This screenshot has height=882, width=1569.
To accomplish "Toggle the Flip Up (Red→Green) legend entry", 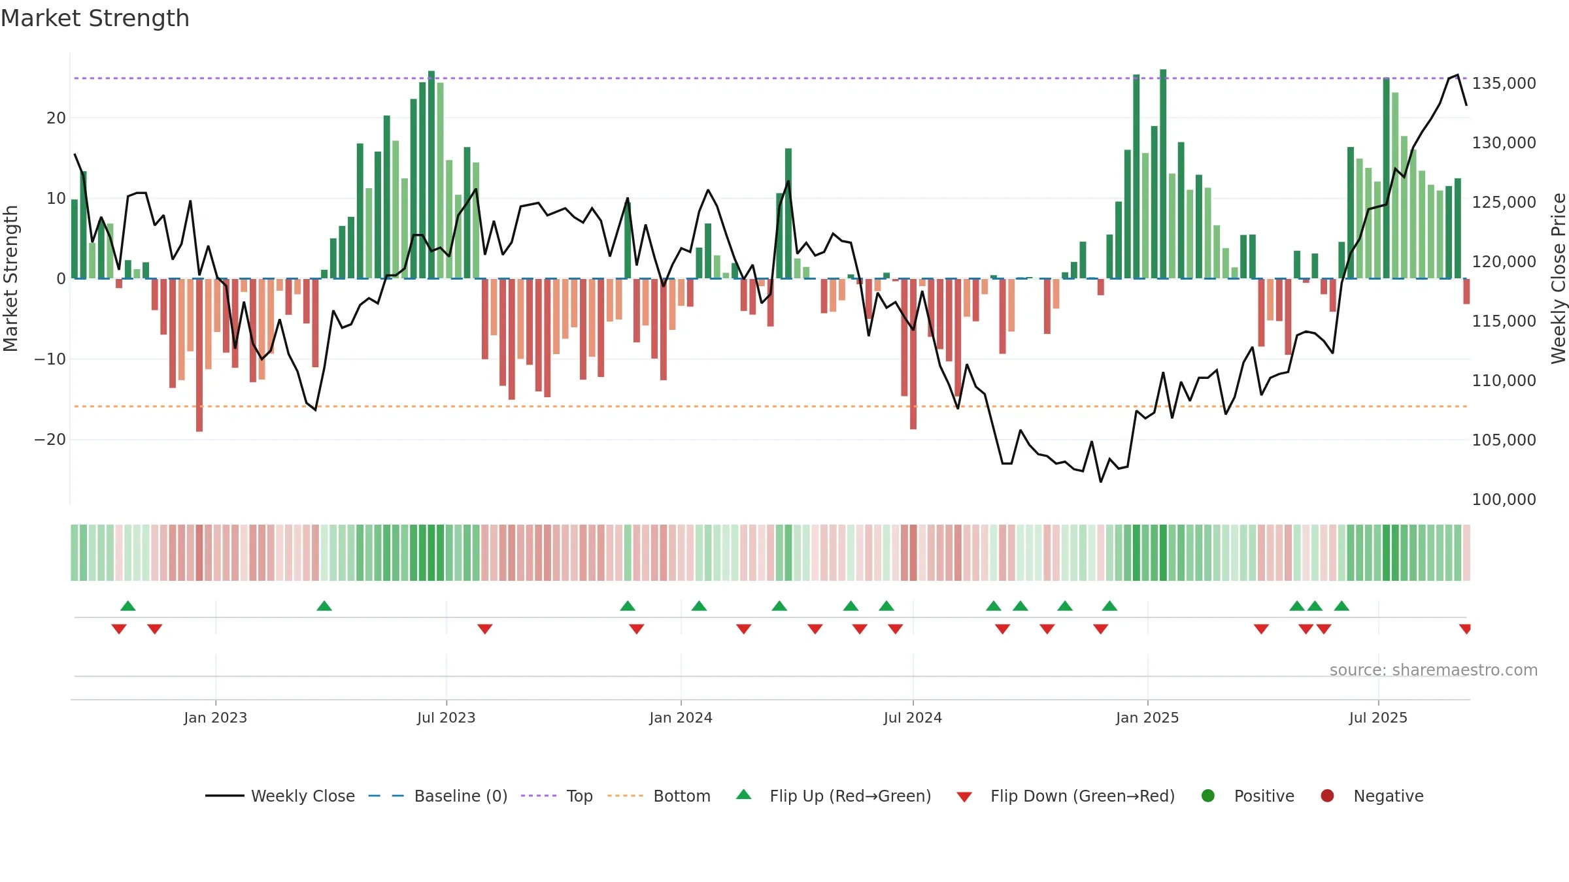I will click(834, 796).
